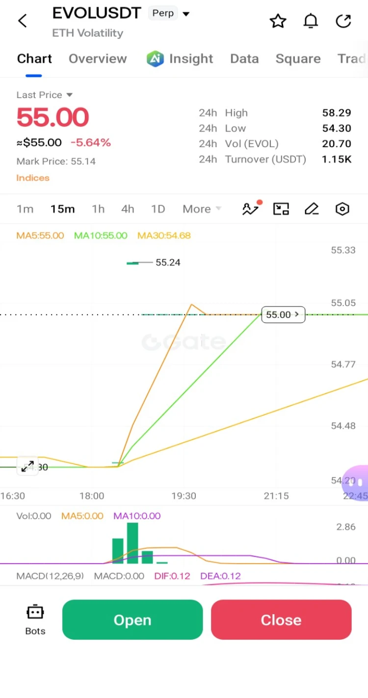The width and height of the screenshot is (368, 698).
Task: Tap the green Open button
Action: [x=132, y=620]
